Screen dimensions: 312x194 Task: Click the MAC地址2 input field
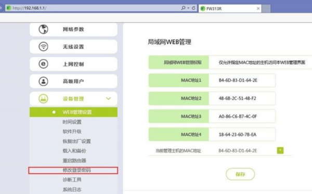tap(242, 98)
